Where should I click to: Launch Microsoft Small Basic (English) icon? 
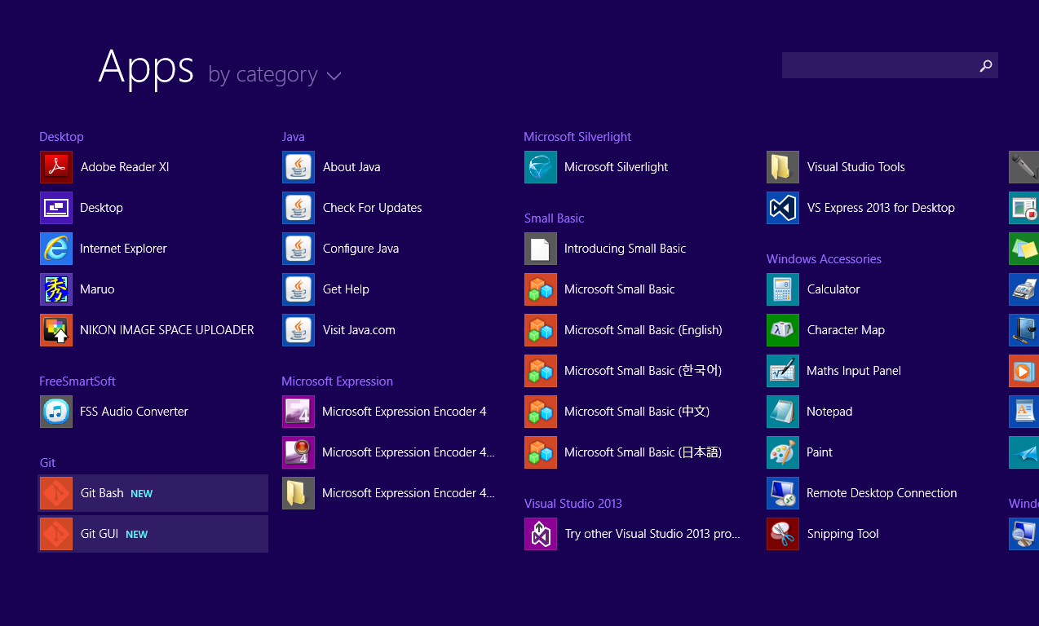point(541,330)
